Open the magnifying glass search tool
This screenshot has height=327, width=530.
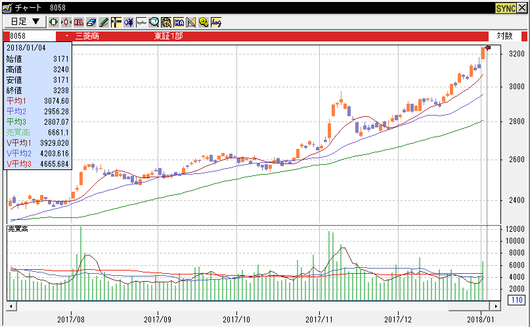pos(154,22)
